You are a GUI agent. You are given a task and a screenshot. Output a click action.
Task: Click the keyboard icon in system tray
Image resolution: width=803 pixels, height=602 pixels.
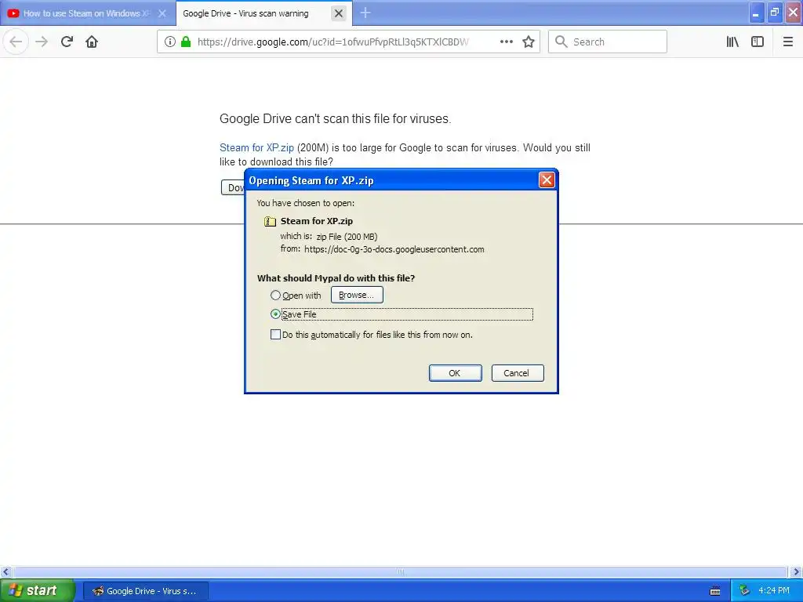coord(715,591)
